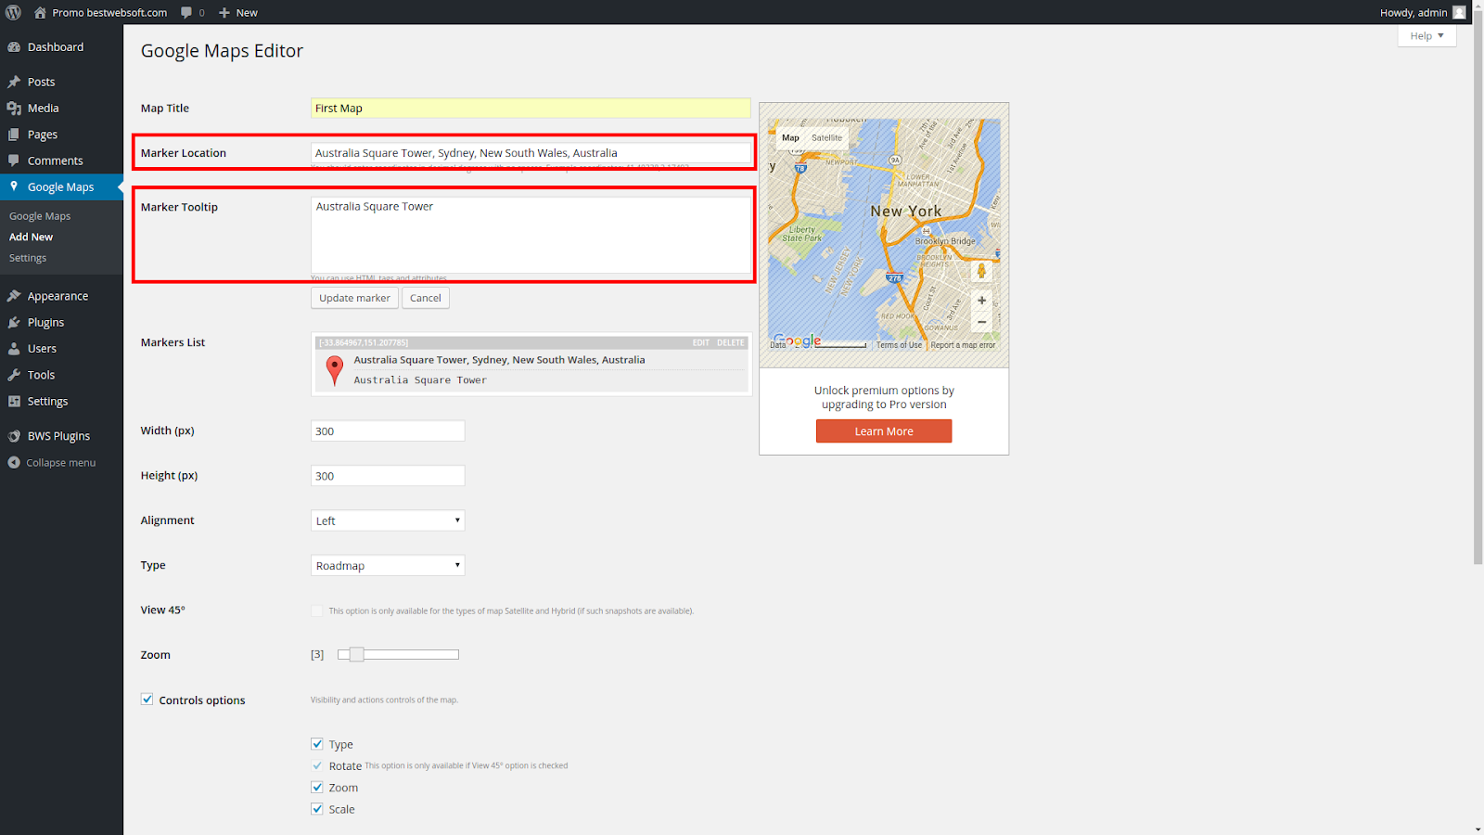
Task: Click the Cancel button
Action: pos(426,298)
